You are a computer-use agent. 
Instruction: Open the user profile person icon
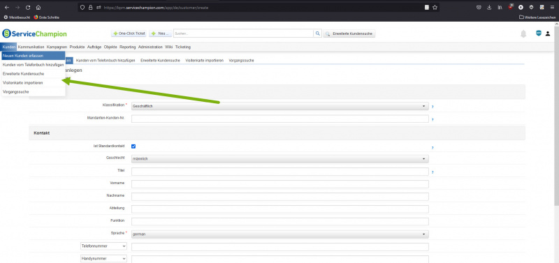coord(548,33)
